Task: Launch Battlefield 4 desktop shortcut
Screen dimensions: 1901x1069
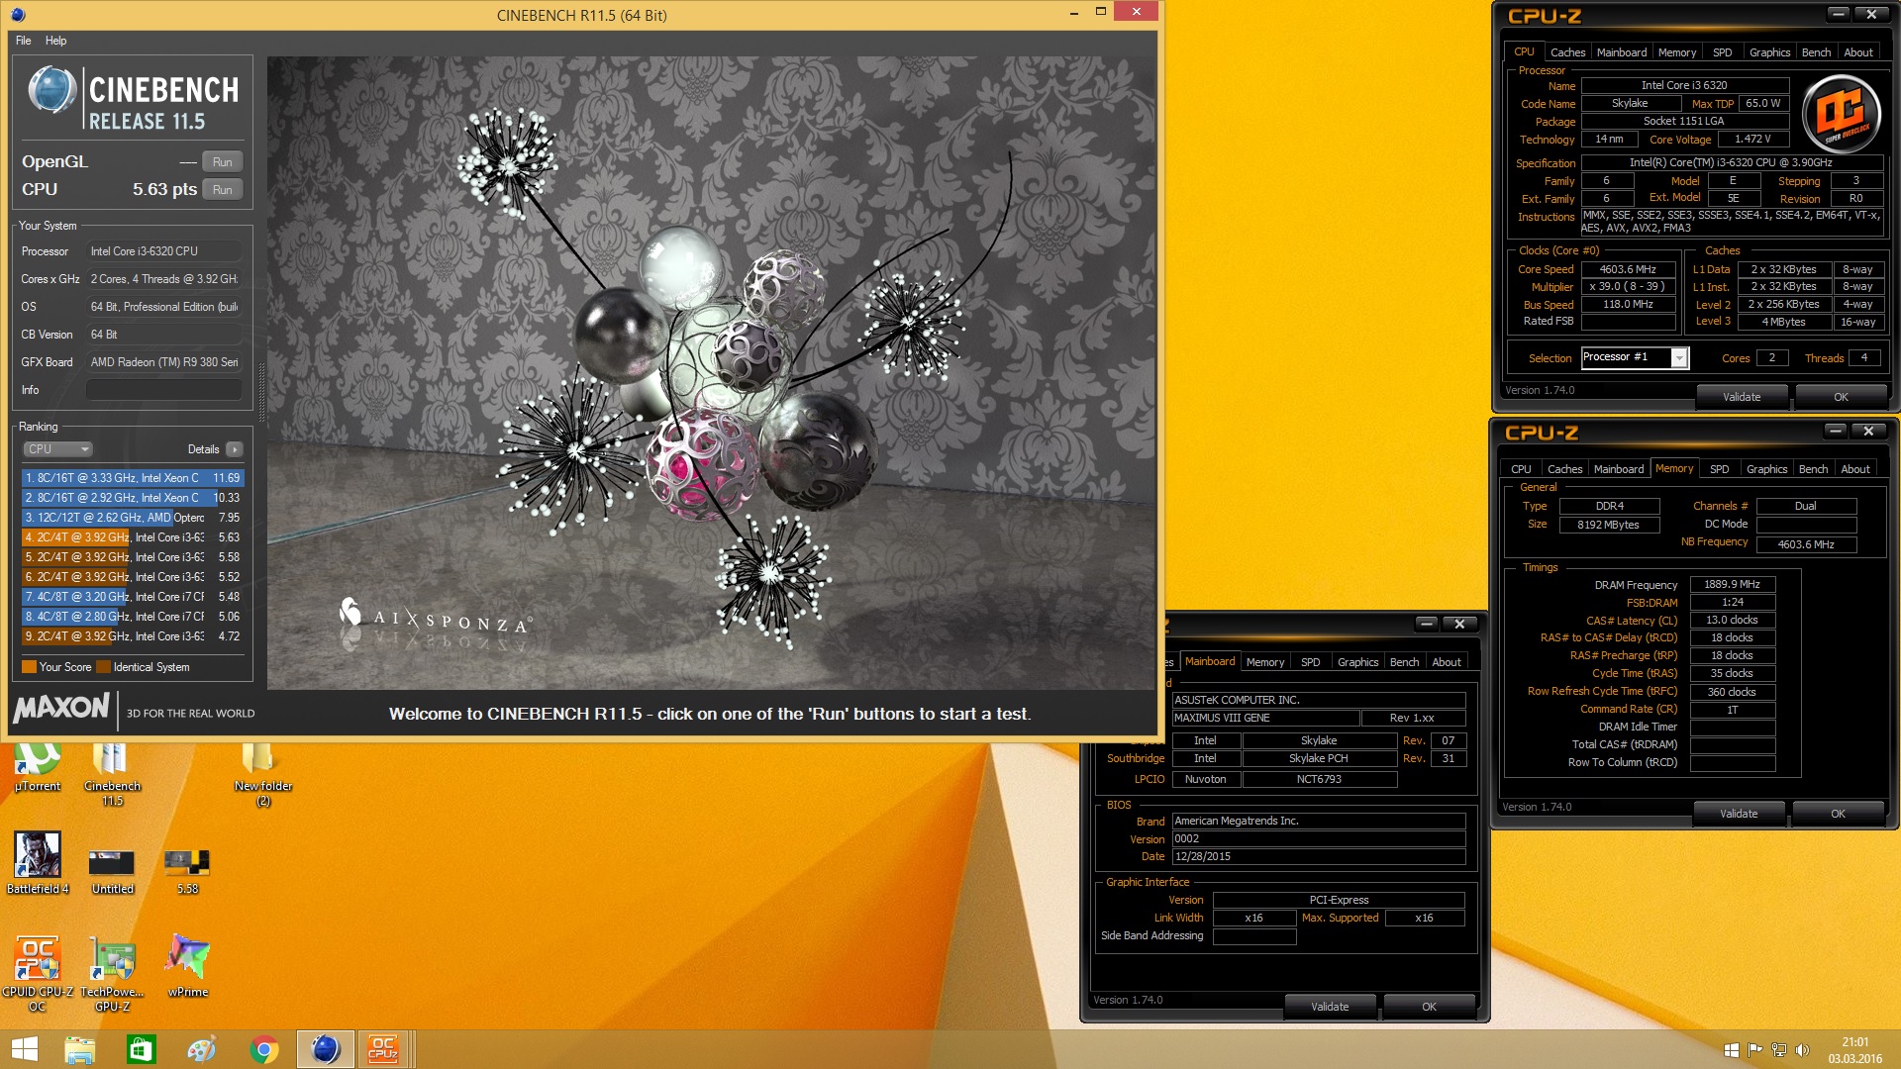Action: pyautogui.click(x=38, y=862)
